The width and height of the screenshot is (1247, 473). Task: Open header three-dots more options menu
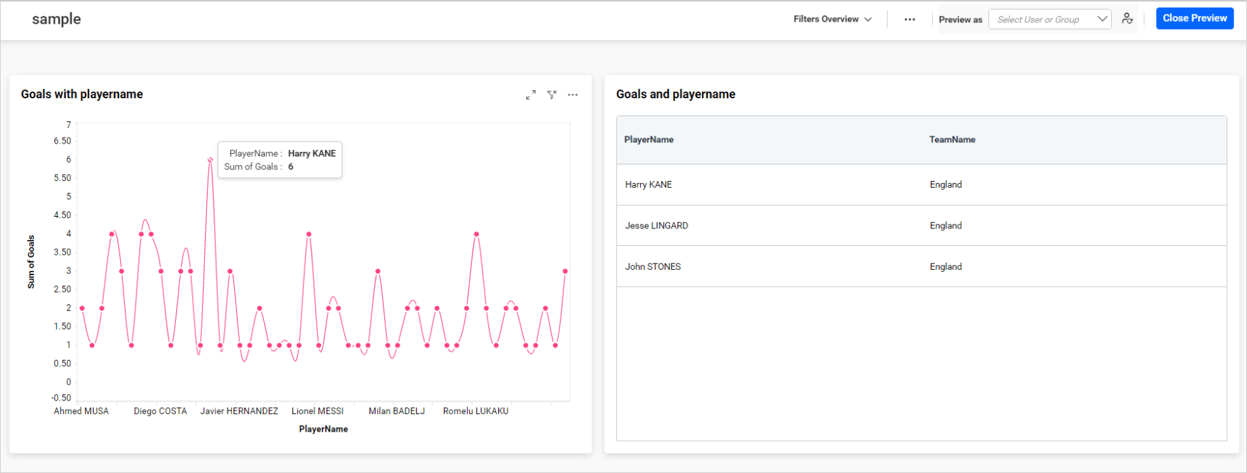coord(910,20)
